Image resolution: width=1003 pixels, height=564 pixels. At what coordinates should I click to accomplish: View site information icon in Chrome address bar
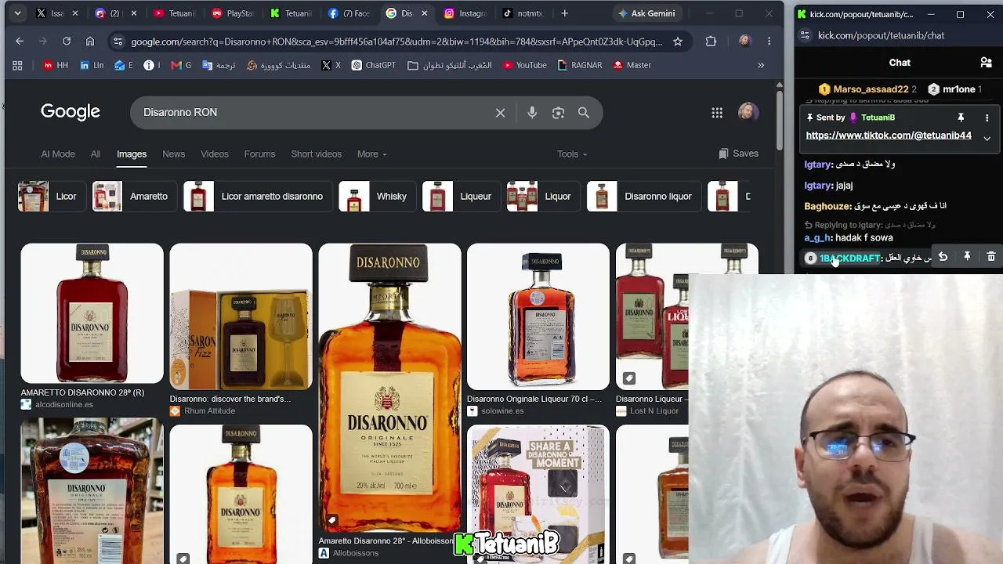click(x=118, y=42)
